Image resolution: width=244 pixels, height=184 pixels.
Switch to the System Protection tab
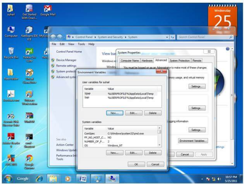coord(180,60)
